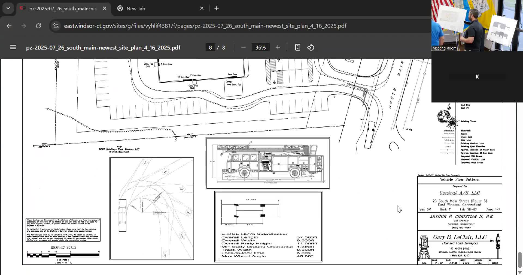Select the pz-2025-07_26_south_main PDF tab
The width and height of the screenshot is (523, 275).
63,8
